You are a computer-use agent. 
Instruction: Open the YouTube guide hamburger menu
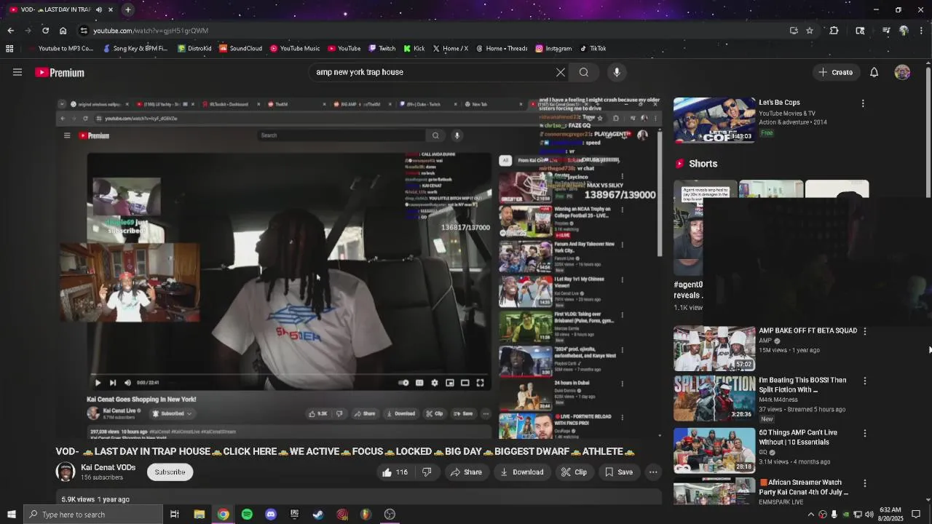pyautogui.click(x=17, y=72)
